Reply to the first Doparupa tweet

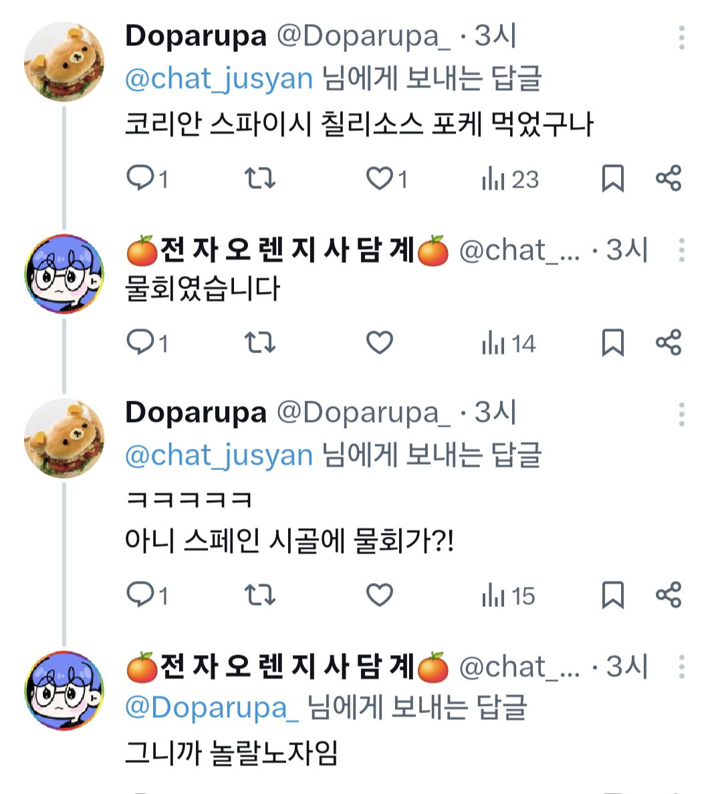coord(147,178)
